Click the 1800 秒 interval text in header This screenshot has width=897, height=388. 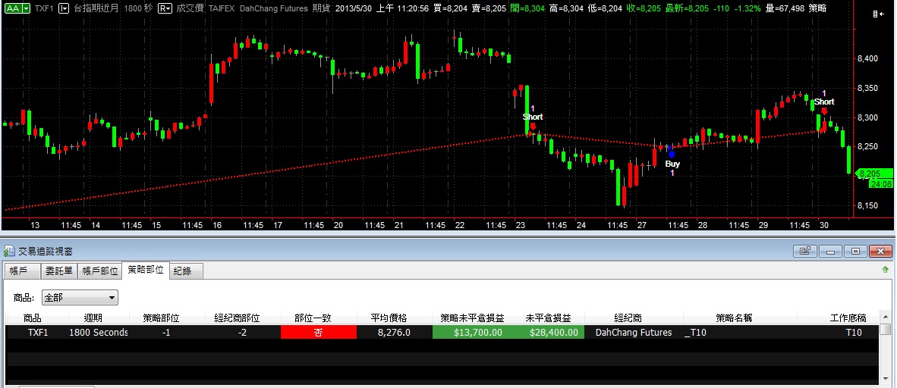(137, 8)
